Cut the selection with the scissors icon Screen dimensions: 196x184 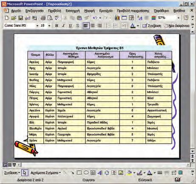65,18
